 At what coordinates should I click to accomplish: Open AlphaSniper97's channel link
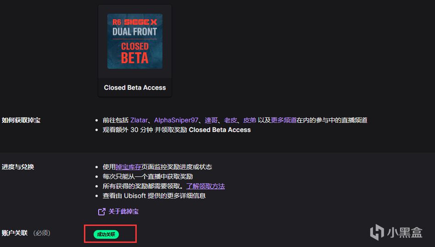point(176,120)
